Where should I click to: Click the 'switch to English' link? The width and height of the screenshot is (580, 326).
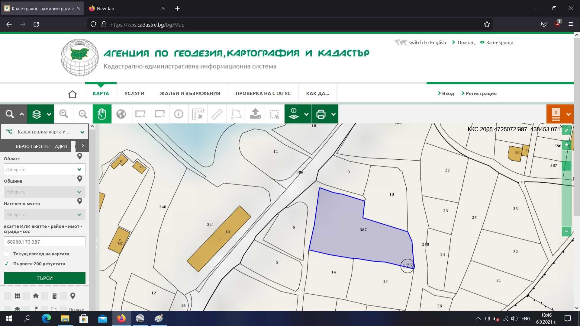[427, 42]
